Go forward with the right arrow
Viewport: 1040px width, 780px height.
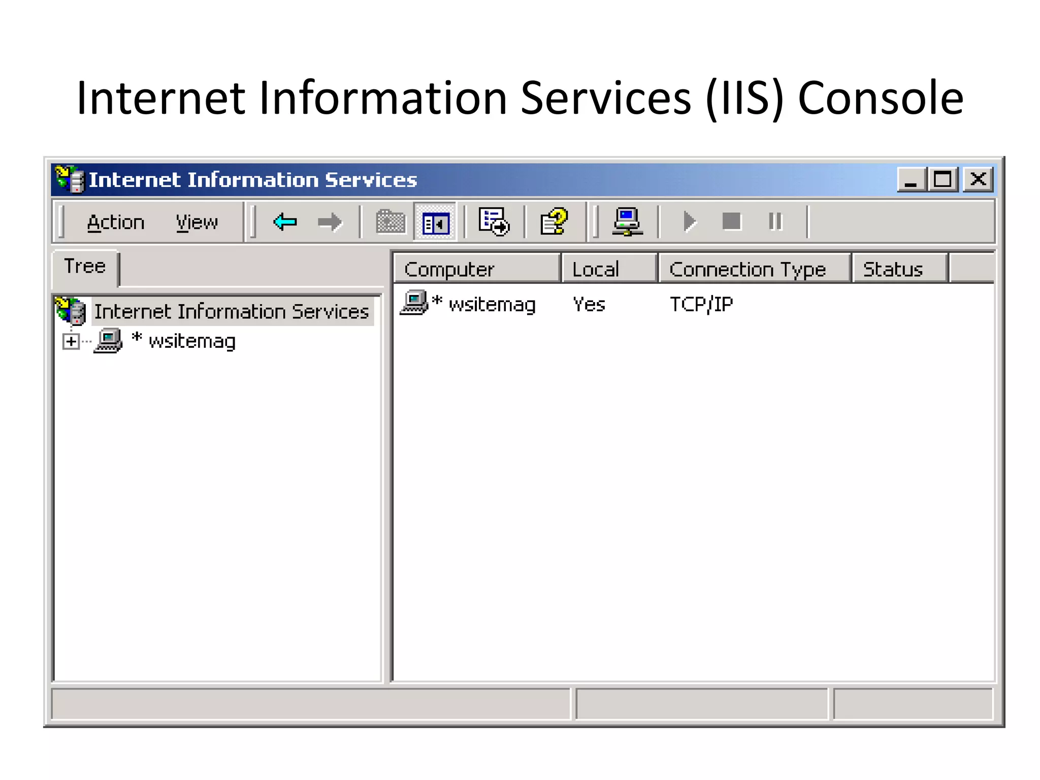coord(330,222)
